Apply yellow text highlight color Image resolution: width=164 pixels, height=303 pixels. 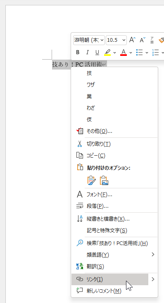click(107, 53)
